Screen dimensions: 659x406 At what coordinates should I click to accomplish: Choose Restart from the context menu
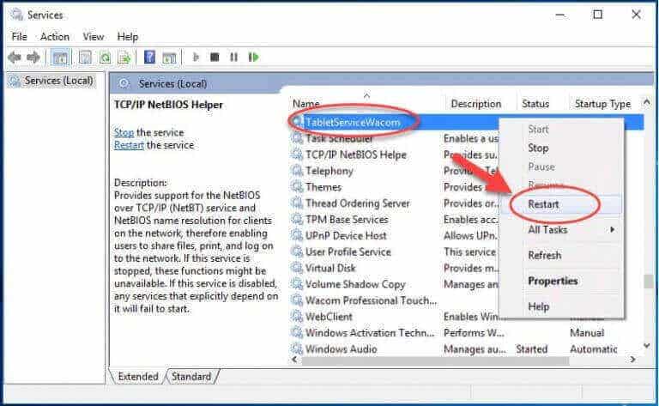[x=543, y=204]
